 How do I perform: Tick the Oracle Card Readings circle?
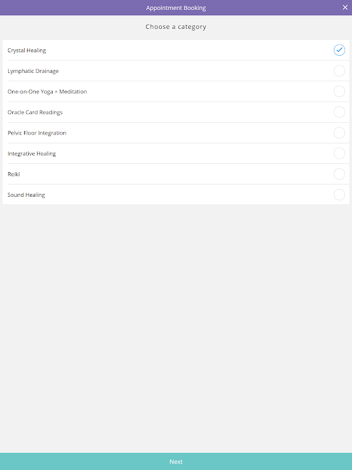(x=339, y=112)
